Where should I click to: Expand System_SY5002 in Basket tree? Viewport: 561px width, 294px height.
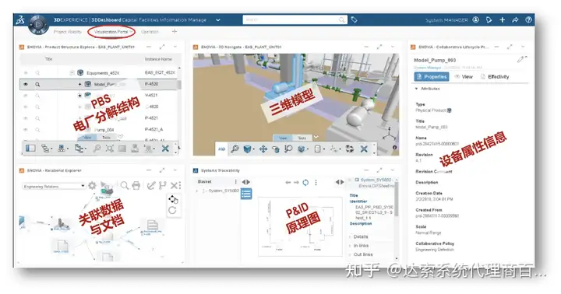coord(196,191)
